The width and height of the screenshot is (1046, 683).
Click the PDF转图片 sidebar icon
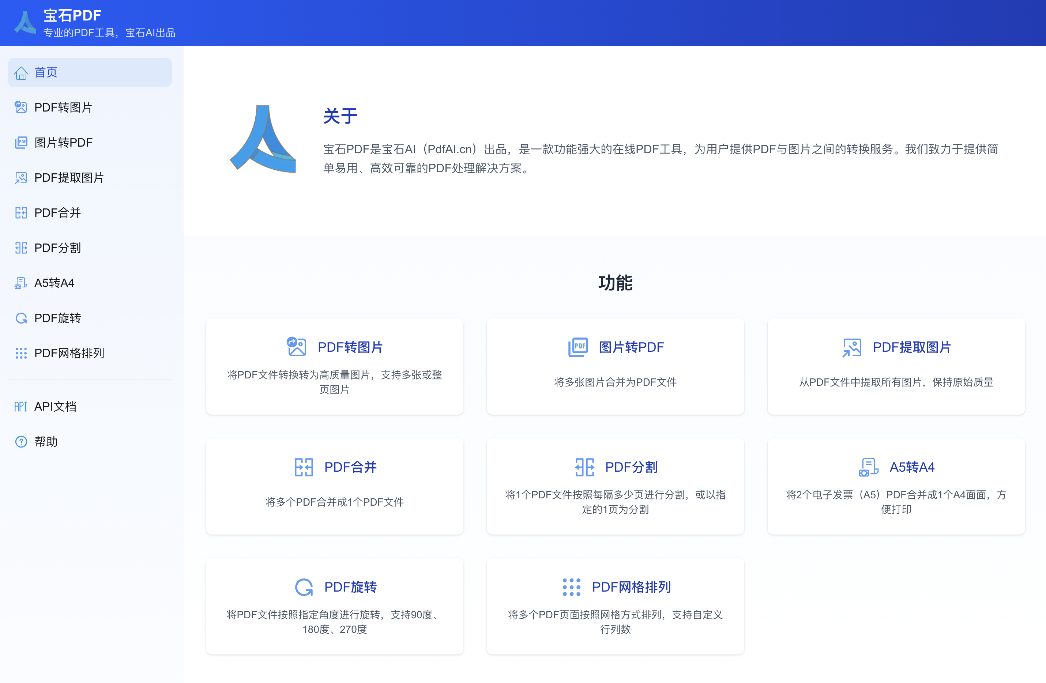click(x=20, y=107)
